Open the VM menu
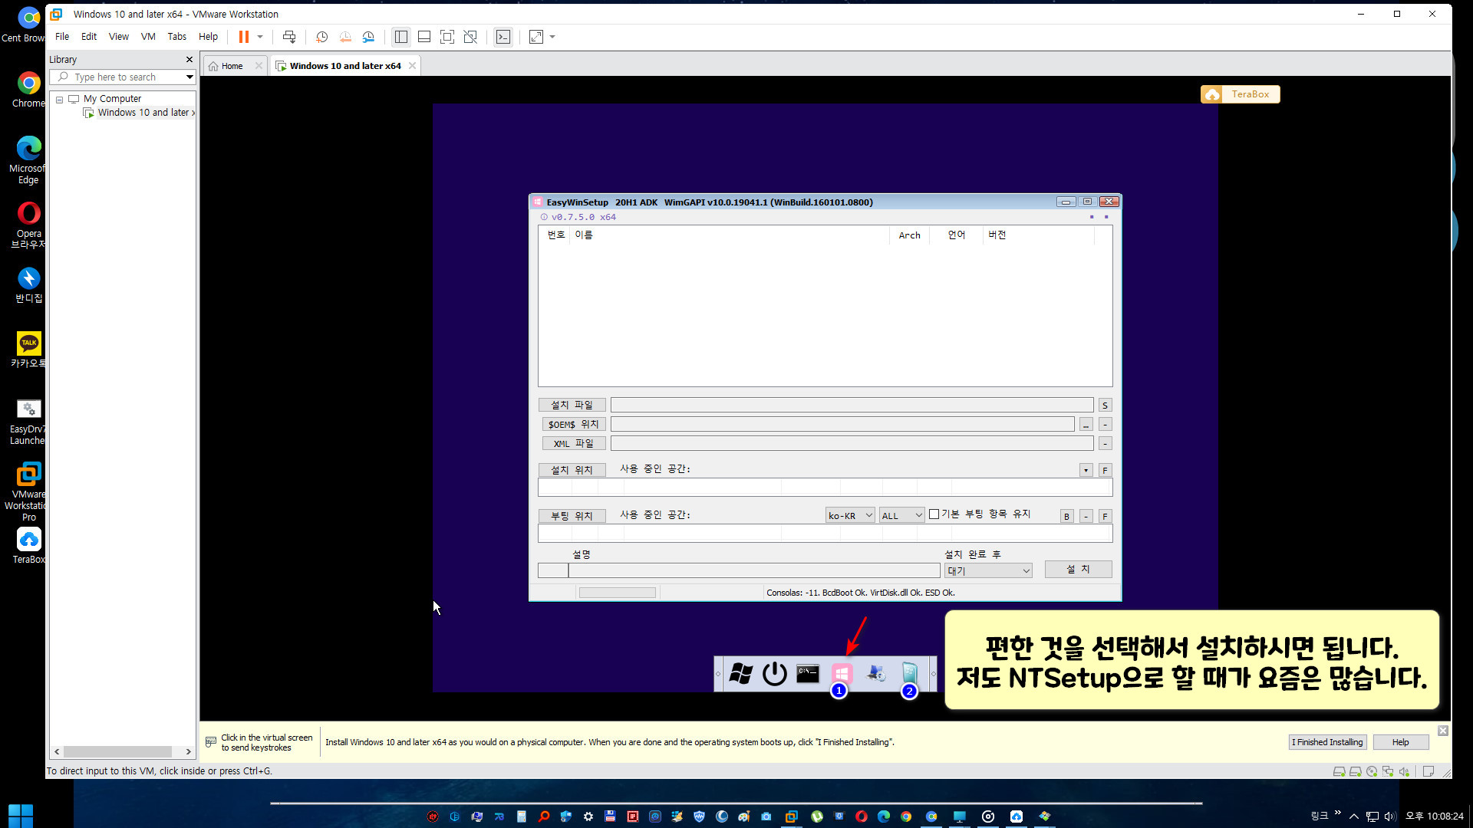Screen dimensions: 1473x828 pyautogui.click(x=148, y=37)
